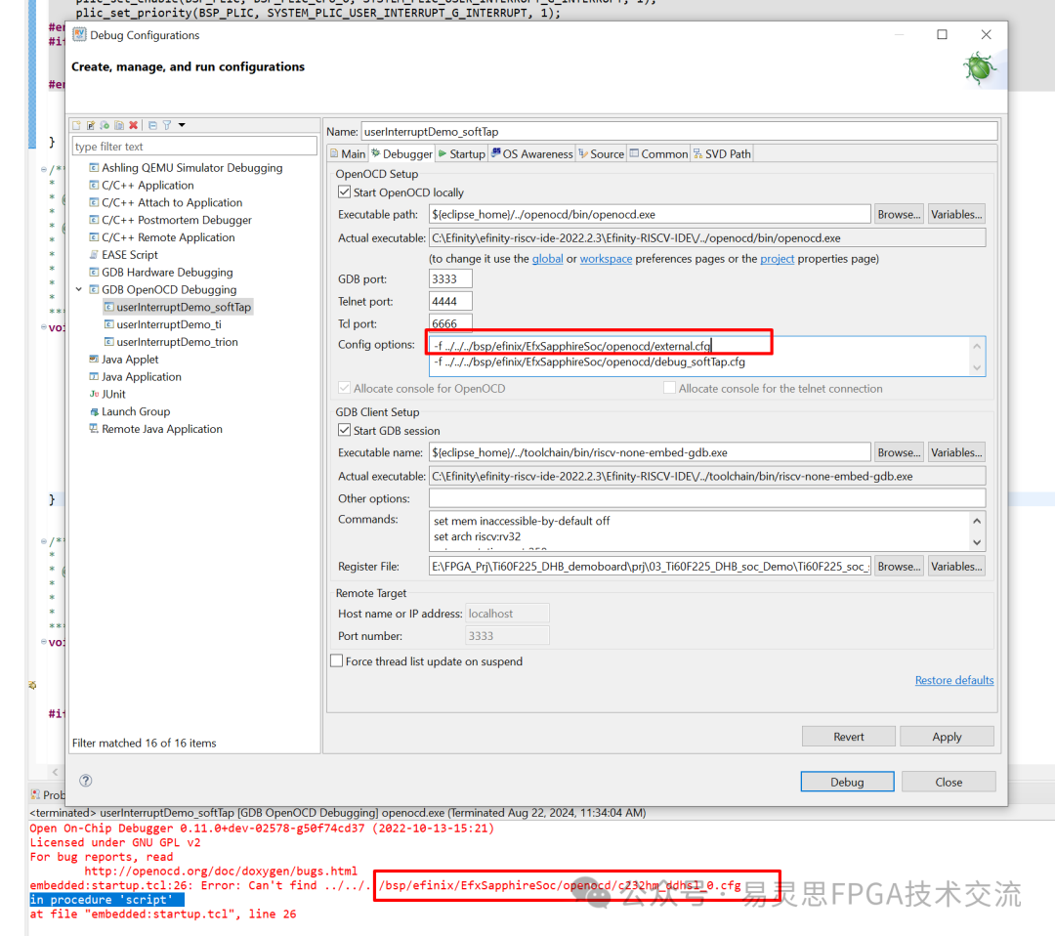Open the workspace preferences link
This screenshot has width=1055, height=936.
[x=607, y=259]
